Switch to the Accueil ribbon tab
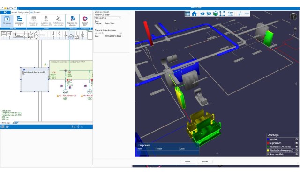Viewport: 300px width, 175px height. coord(15,13)
